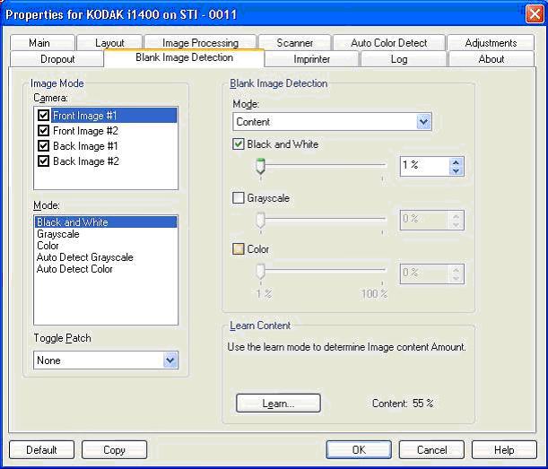The image size is (548, 469).
Task: Open the About tab
Action: coord(491,58)
